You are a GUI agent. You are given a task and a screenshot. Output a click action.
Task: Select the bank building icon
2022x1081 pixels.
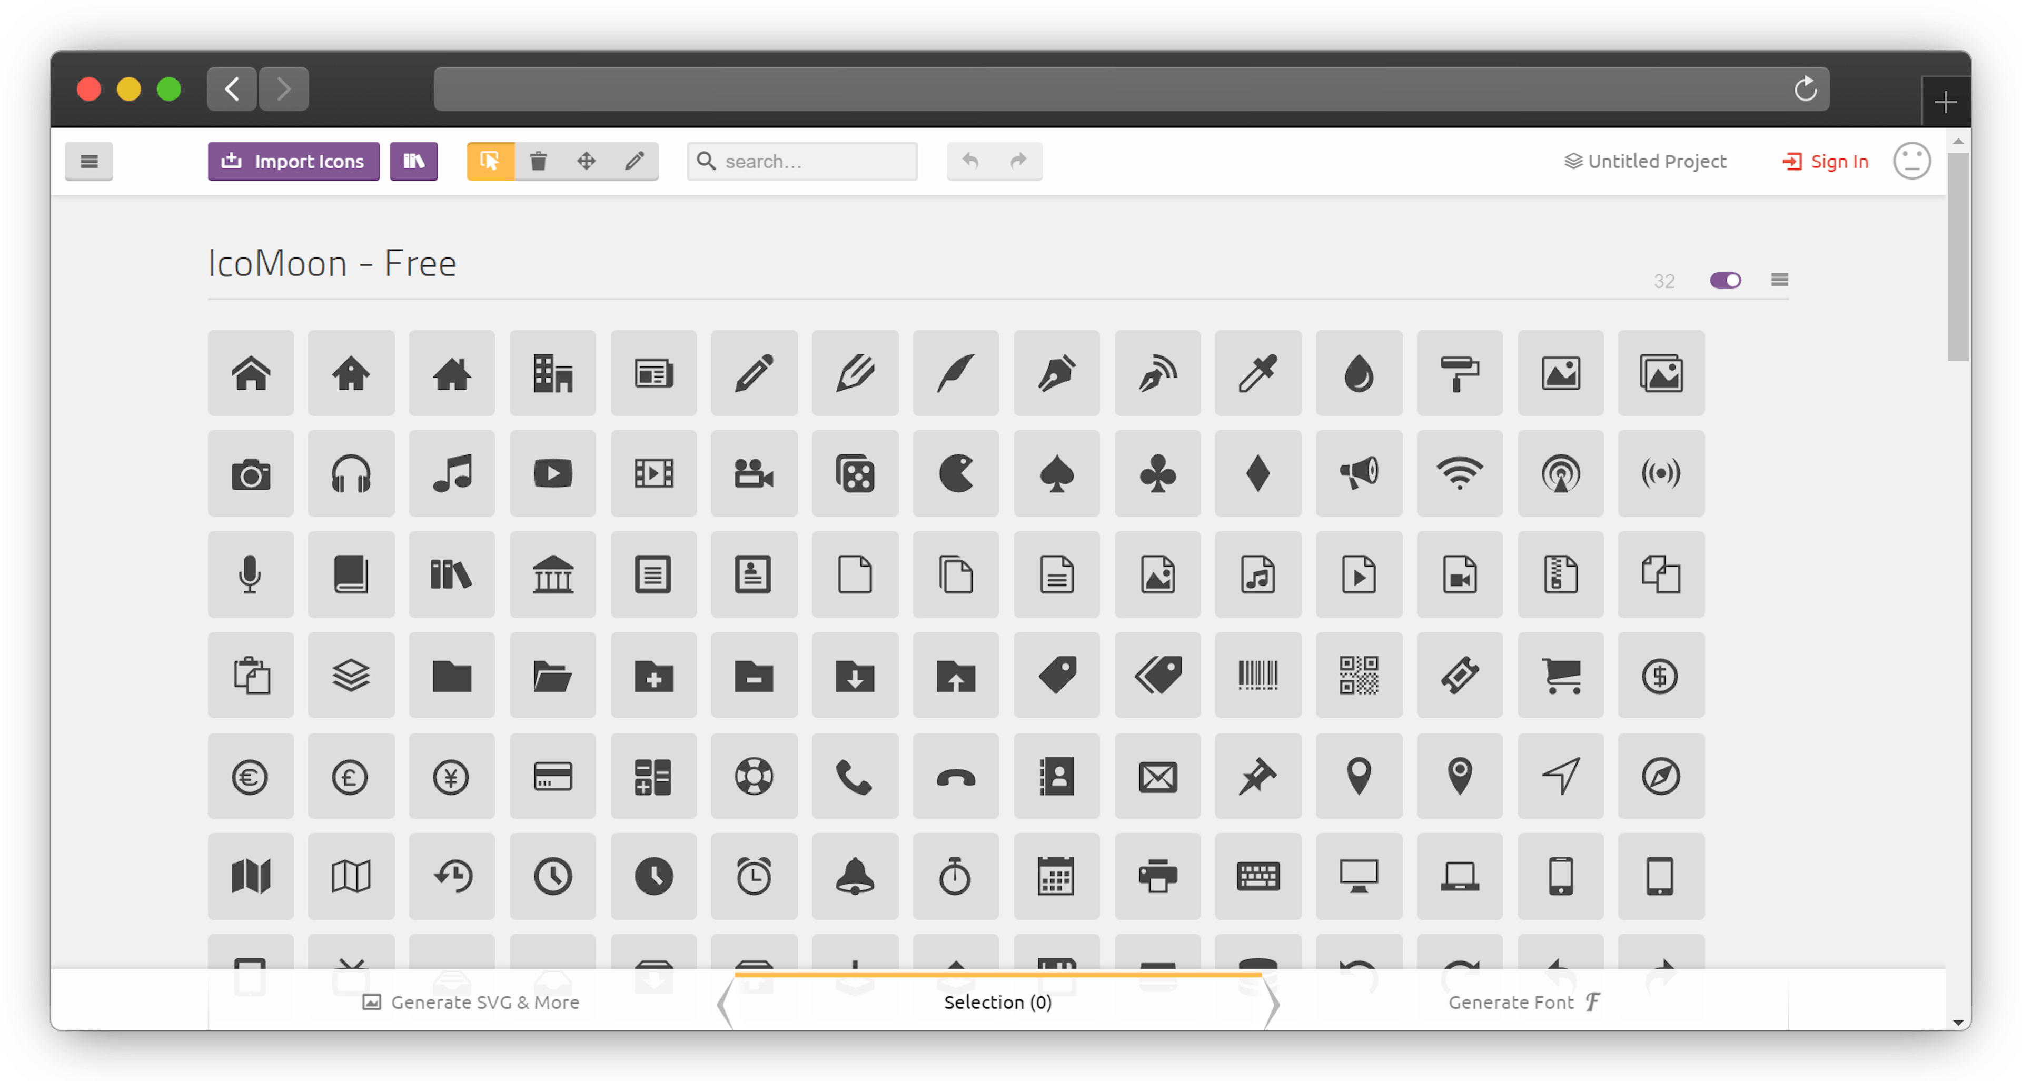[552, 574]
